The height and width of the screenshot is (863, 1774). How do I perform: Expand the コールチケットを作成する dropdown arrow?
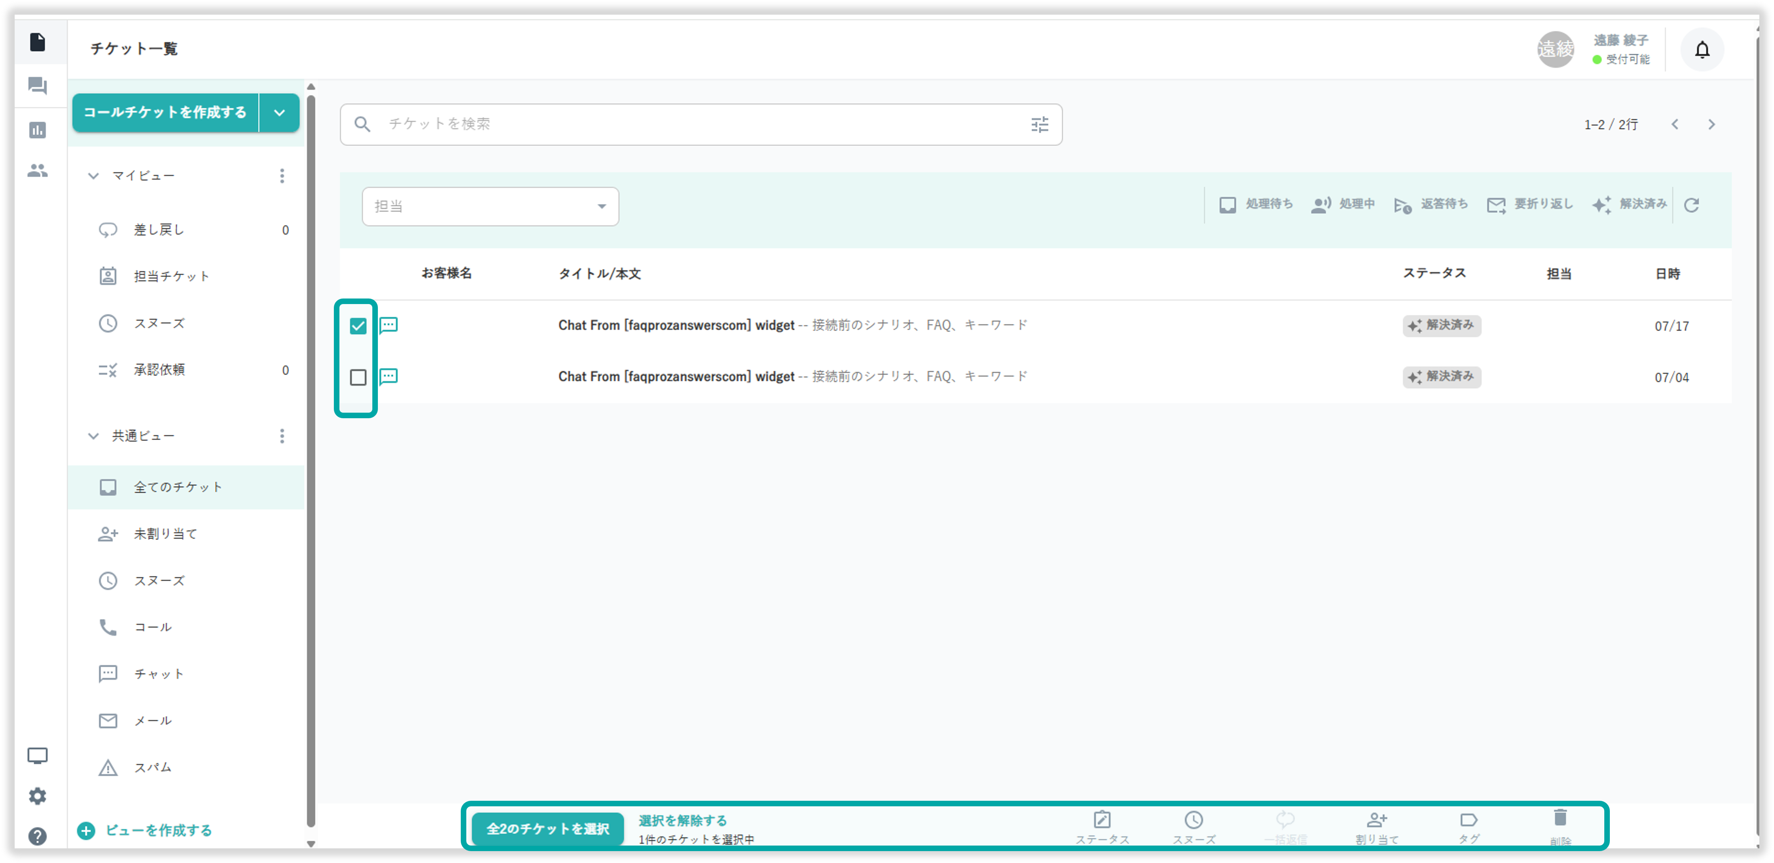[x=279, y=113]
